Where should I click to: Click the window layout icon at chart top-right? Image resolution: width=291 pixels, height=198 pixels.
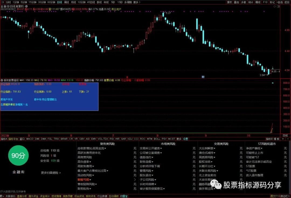point(278,6)
